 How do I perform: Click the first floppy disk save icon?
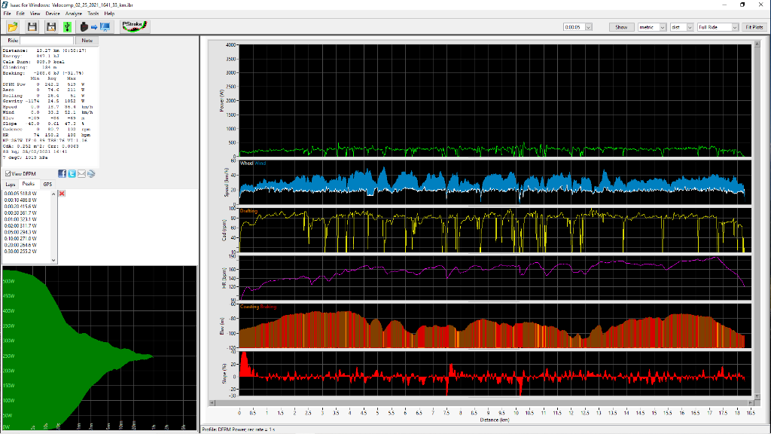32,27
